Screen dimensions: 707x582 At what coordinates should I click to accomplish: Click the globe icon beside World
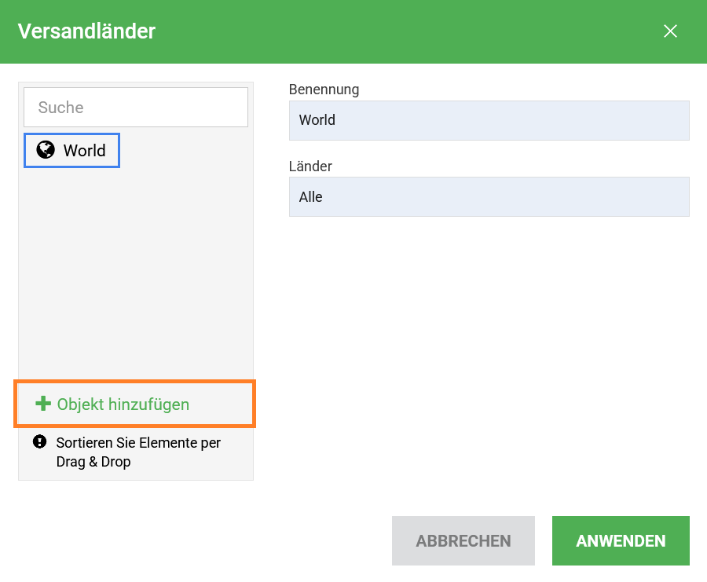point(46,150)
